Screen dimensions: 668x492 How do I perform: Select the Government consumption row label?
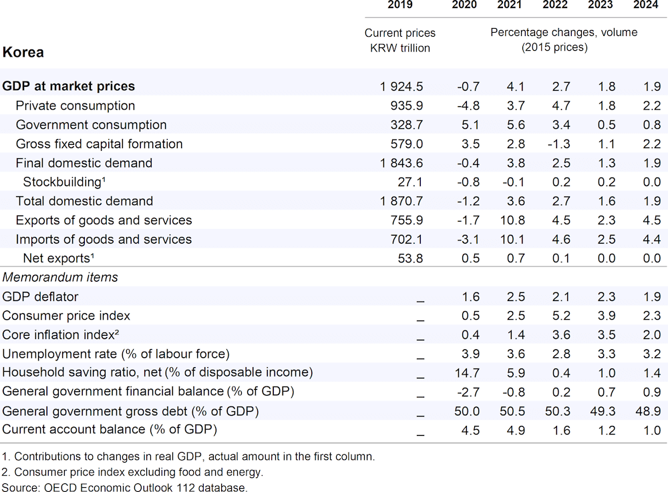tap(92, 125)
